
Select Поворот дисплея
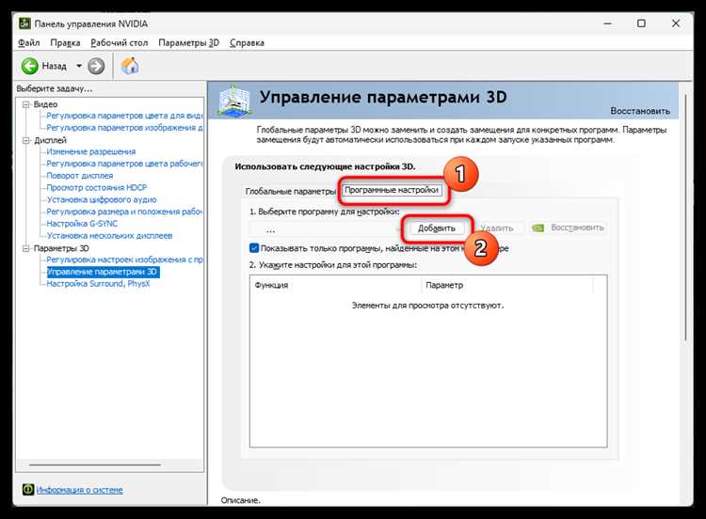click(80, 176)
